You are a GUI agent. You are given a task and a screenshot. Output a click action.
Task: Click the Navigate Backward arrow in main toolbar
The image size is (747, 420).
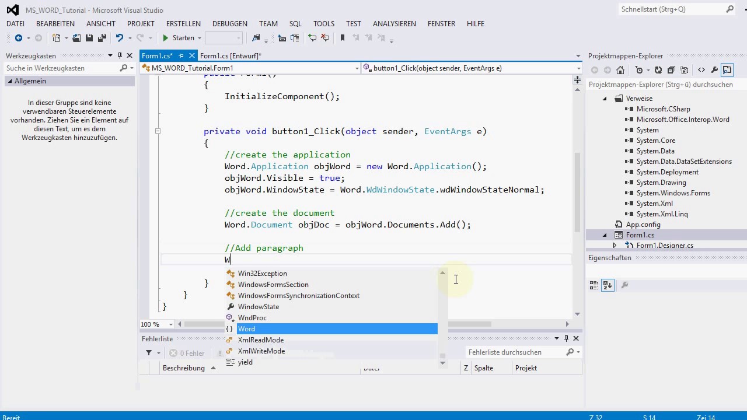[x=18, y=38]
